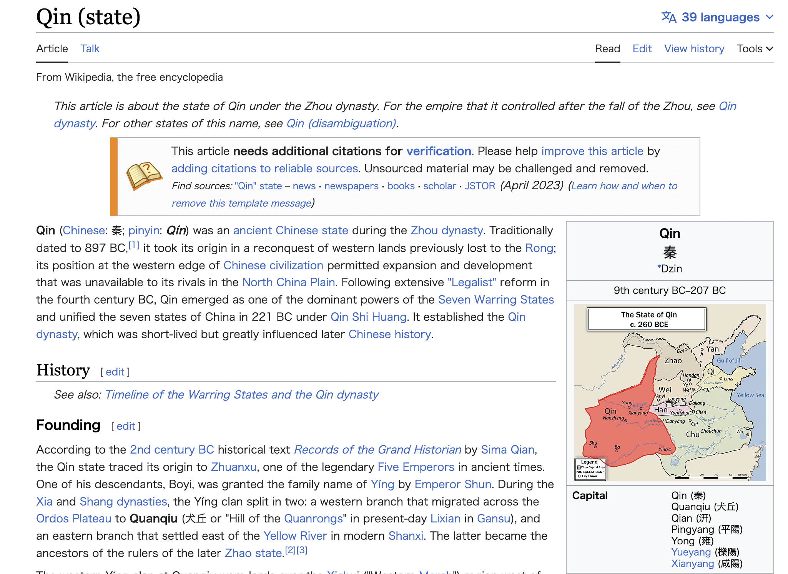Open the North China Plain link

(289, 282)
